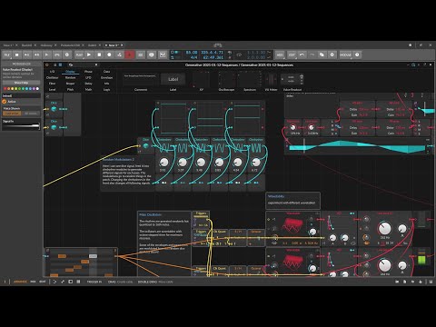Pick the Oscilloscope module from palette
Screen dimensions: 436x327
[226, 80]
